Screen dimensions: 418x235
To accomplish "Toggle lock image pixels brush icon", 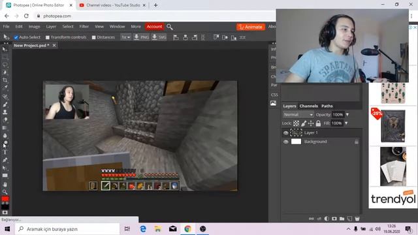I will [x=304, y=123].
